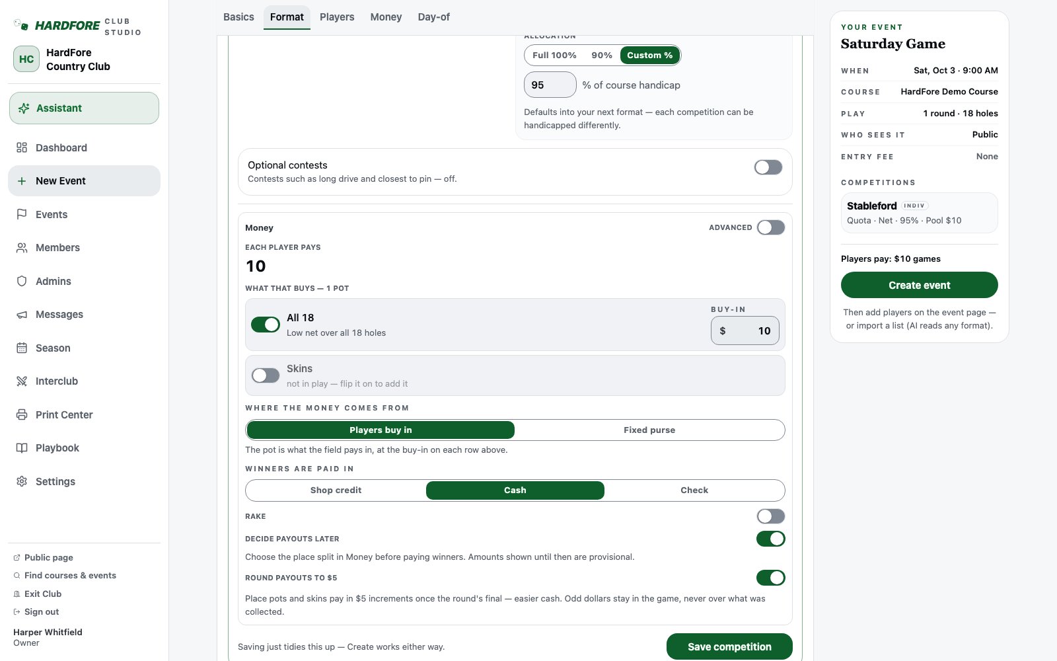Edit the All 18 buy-in amount field
The image size is (1057, 661).
point(745,330)
